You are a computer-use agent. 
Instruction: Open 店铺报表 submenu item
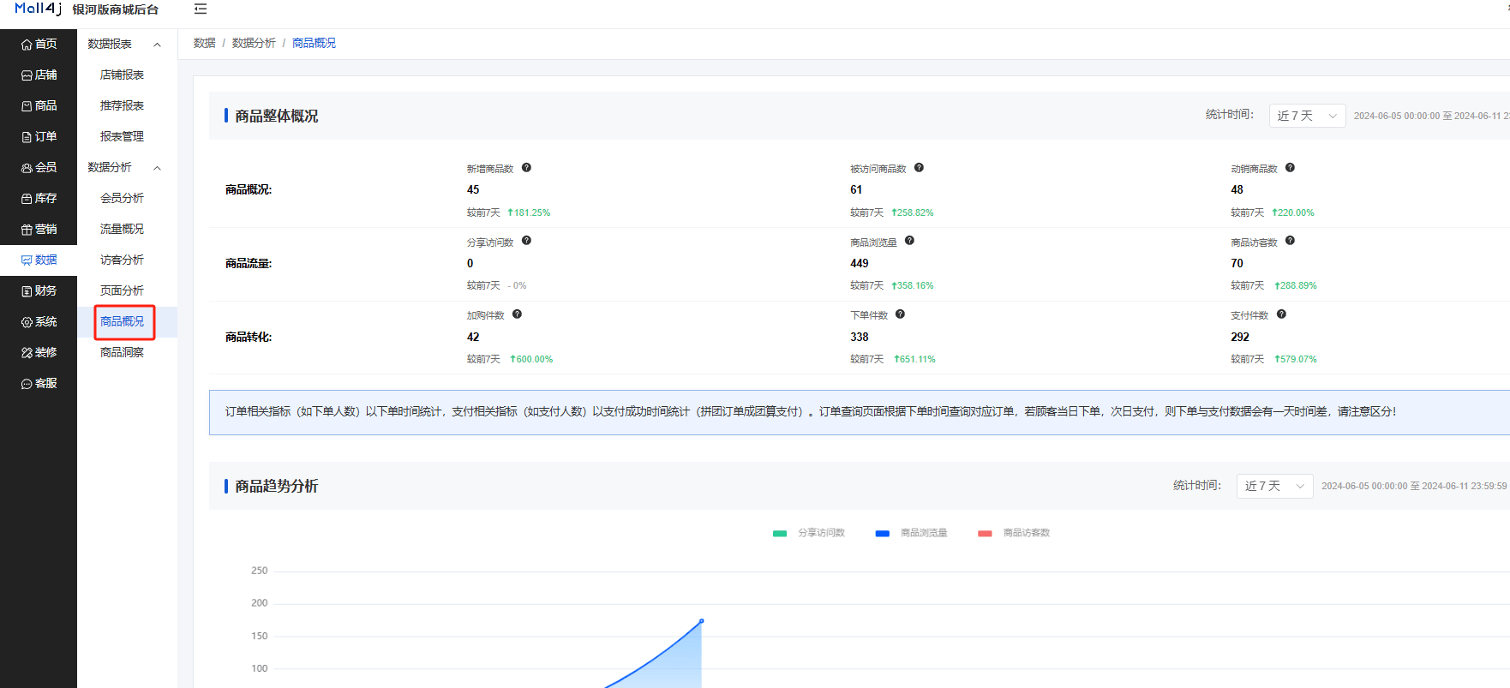tap(122, 75)
